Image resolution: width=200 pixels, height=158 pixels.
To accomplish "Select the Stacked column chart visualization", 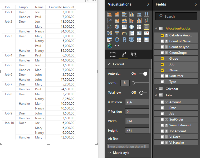I will pyautogui.click(x=117, y=14).
